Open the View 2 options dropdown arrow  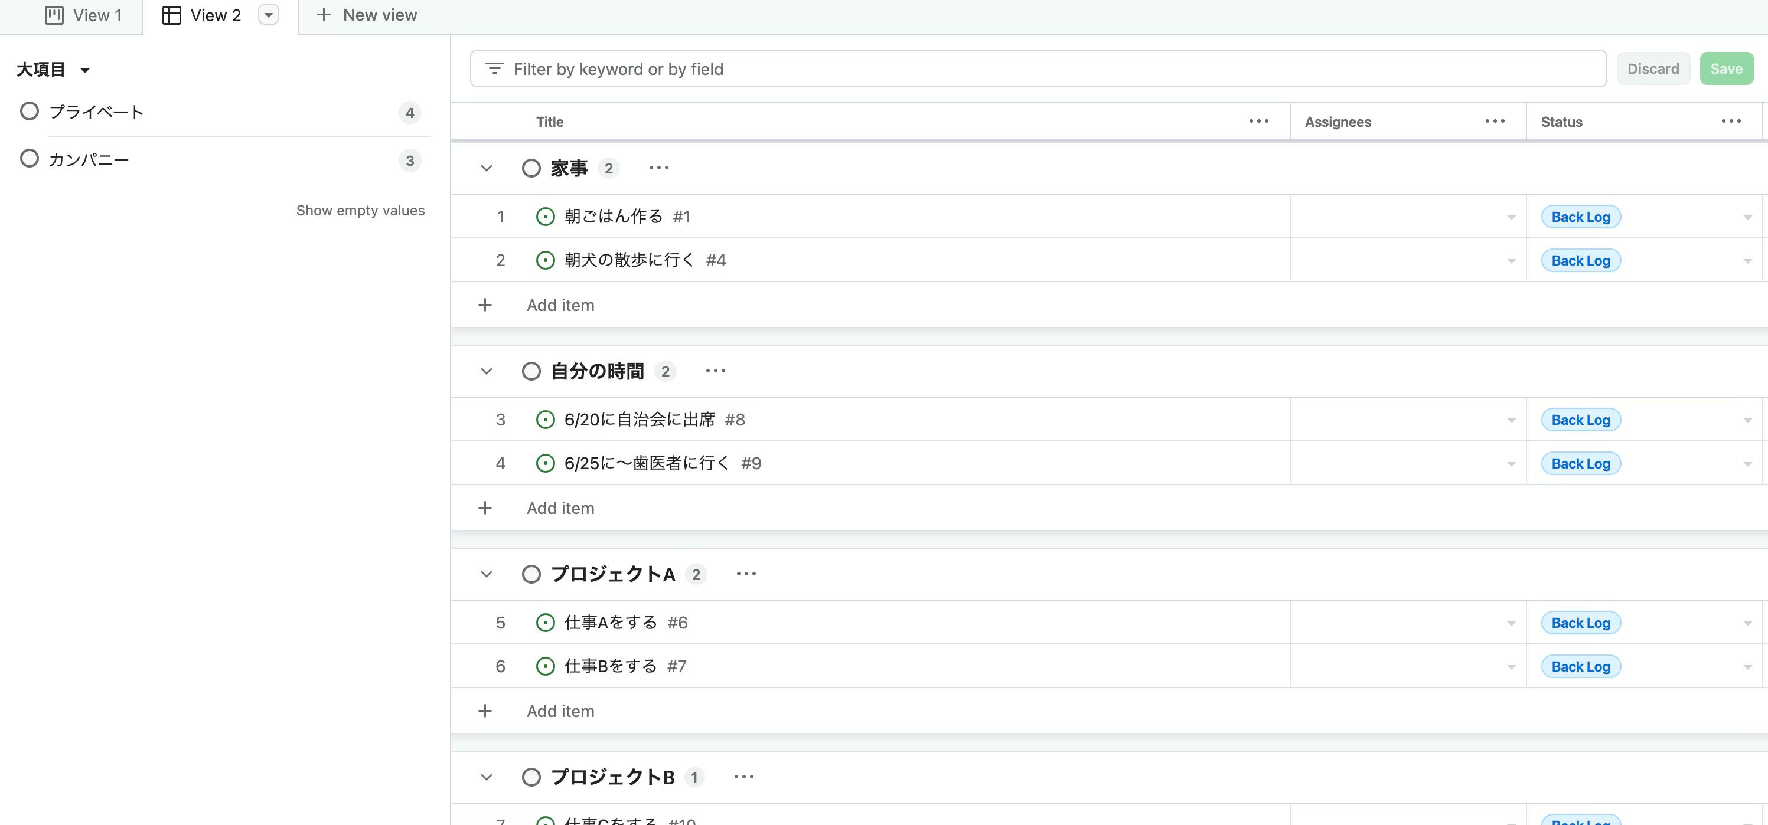click(x=268, y=15)
